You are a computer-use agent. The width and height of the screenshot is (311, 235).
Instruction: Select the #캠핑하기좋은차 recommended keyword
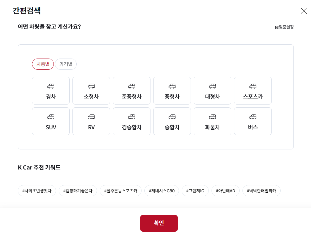78,191
